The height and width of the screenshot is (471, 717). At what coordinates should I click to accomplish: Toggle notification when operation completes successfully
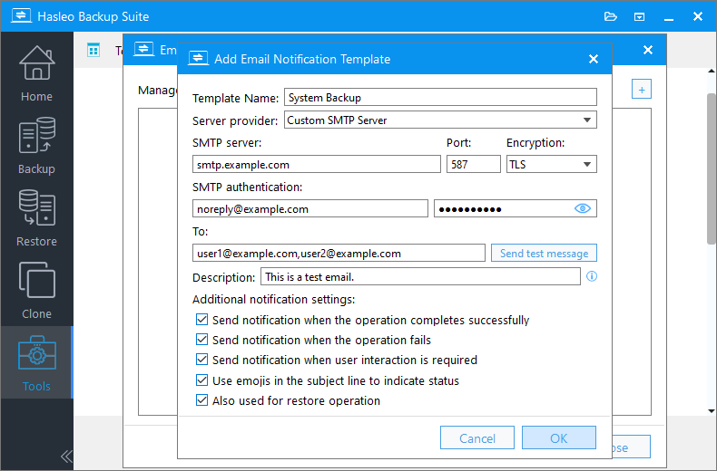[201, 320]
